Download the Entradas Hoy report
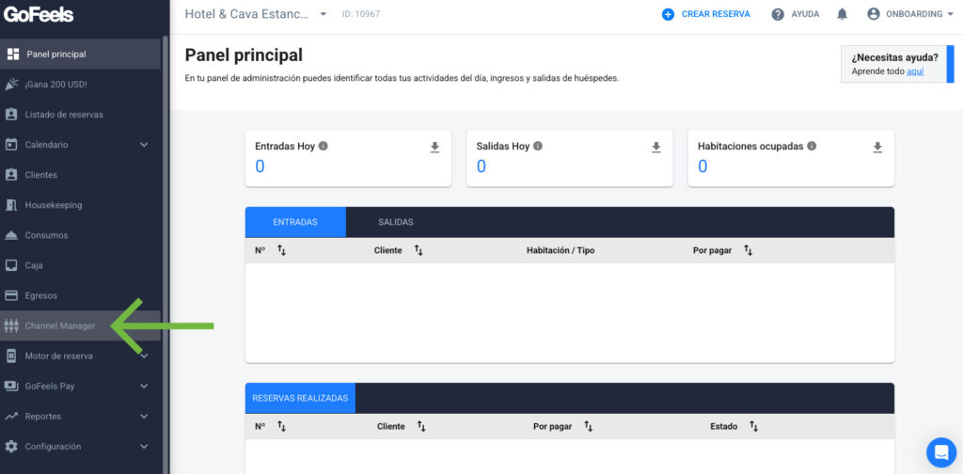The height and width of the screenshot is (474, 963). 434,148
